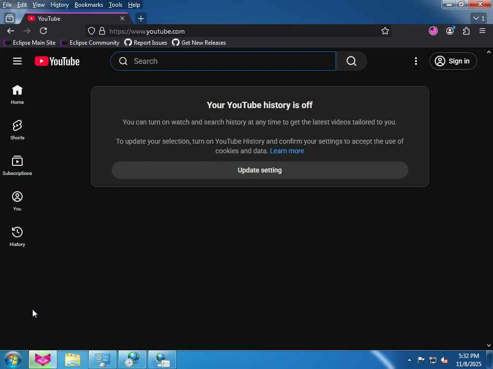493x369 pixels.
Task: Go back with the browser back arrow
Action: [x=11, y=31]
